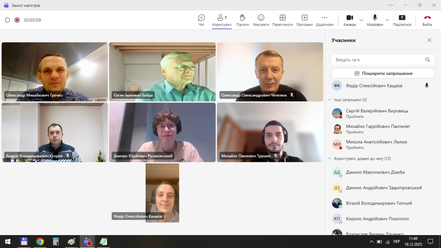Open Teams icon in the taskbar
This screenshot has width=441, height=248.
[x=87, y=242]
